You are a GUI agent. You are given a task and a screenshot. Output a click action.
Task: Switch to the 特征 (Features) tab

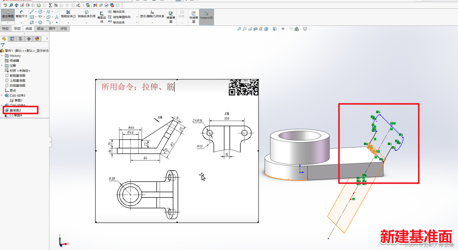pos(5,28)
